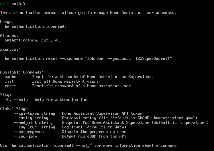The width and height of the screenshot is (214, 151).
Task: Click the 'Available Commands:' heading
Action: coord(22,72)
